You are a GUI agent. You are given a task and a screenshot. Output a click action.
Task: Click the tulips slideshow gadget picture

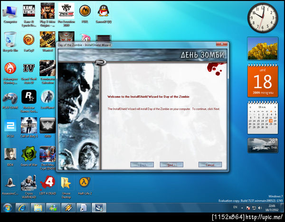tap(263, 49)
